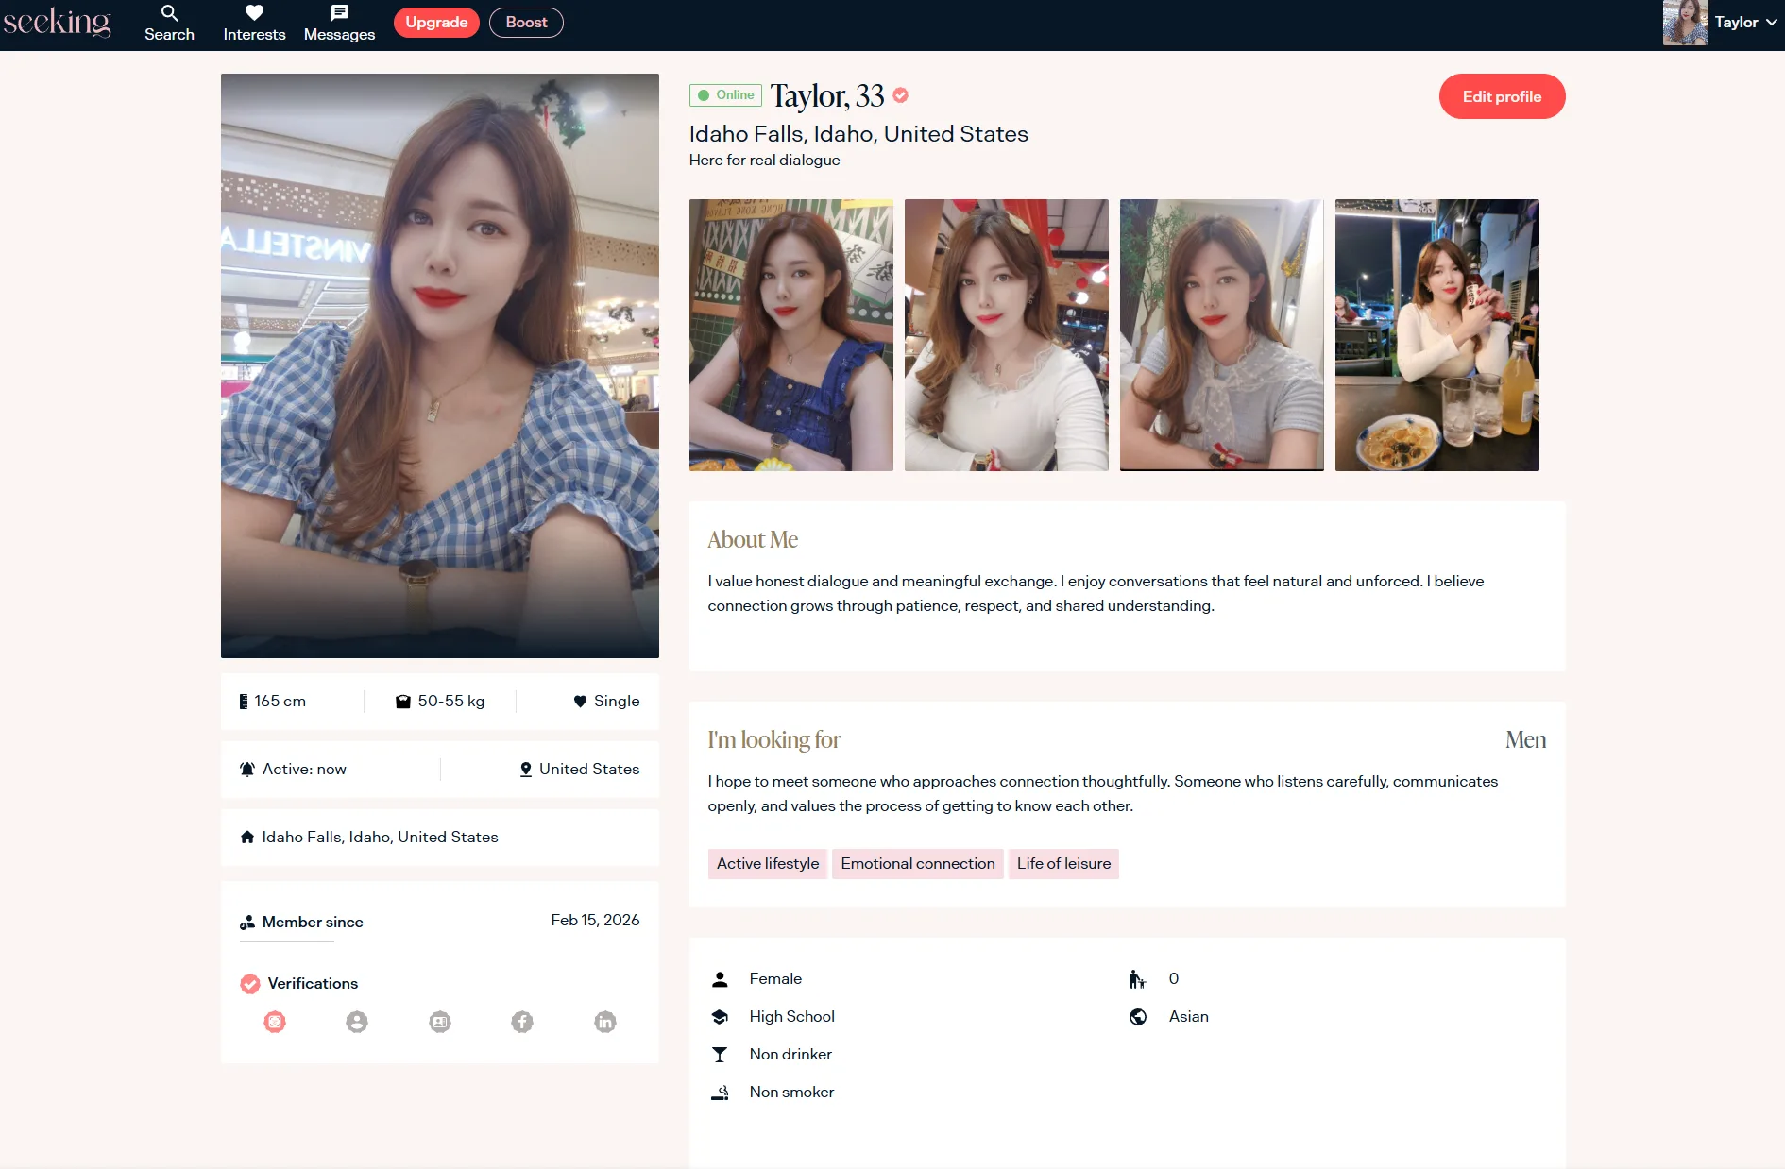
Task: Click the Edit profile button
Action: [x=1502, y=96]
